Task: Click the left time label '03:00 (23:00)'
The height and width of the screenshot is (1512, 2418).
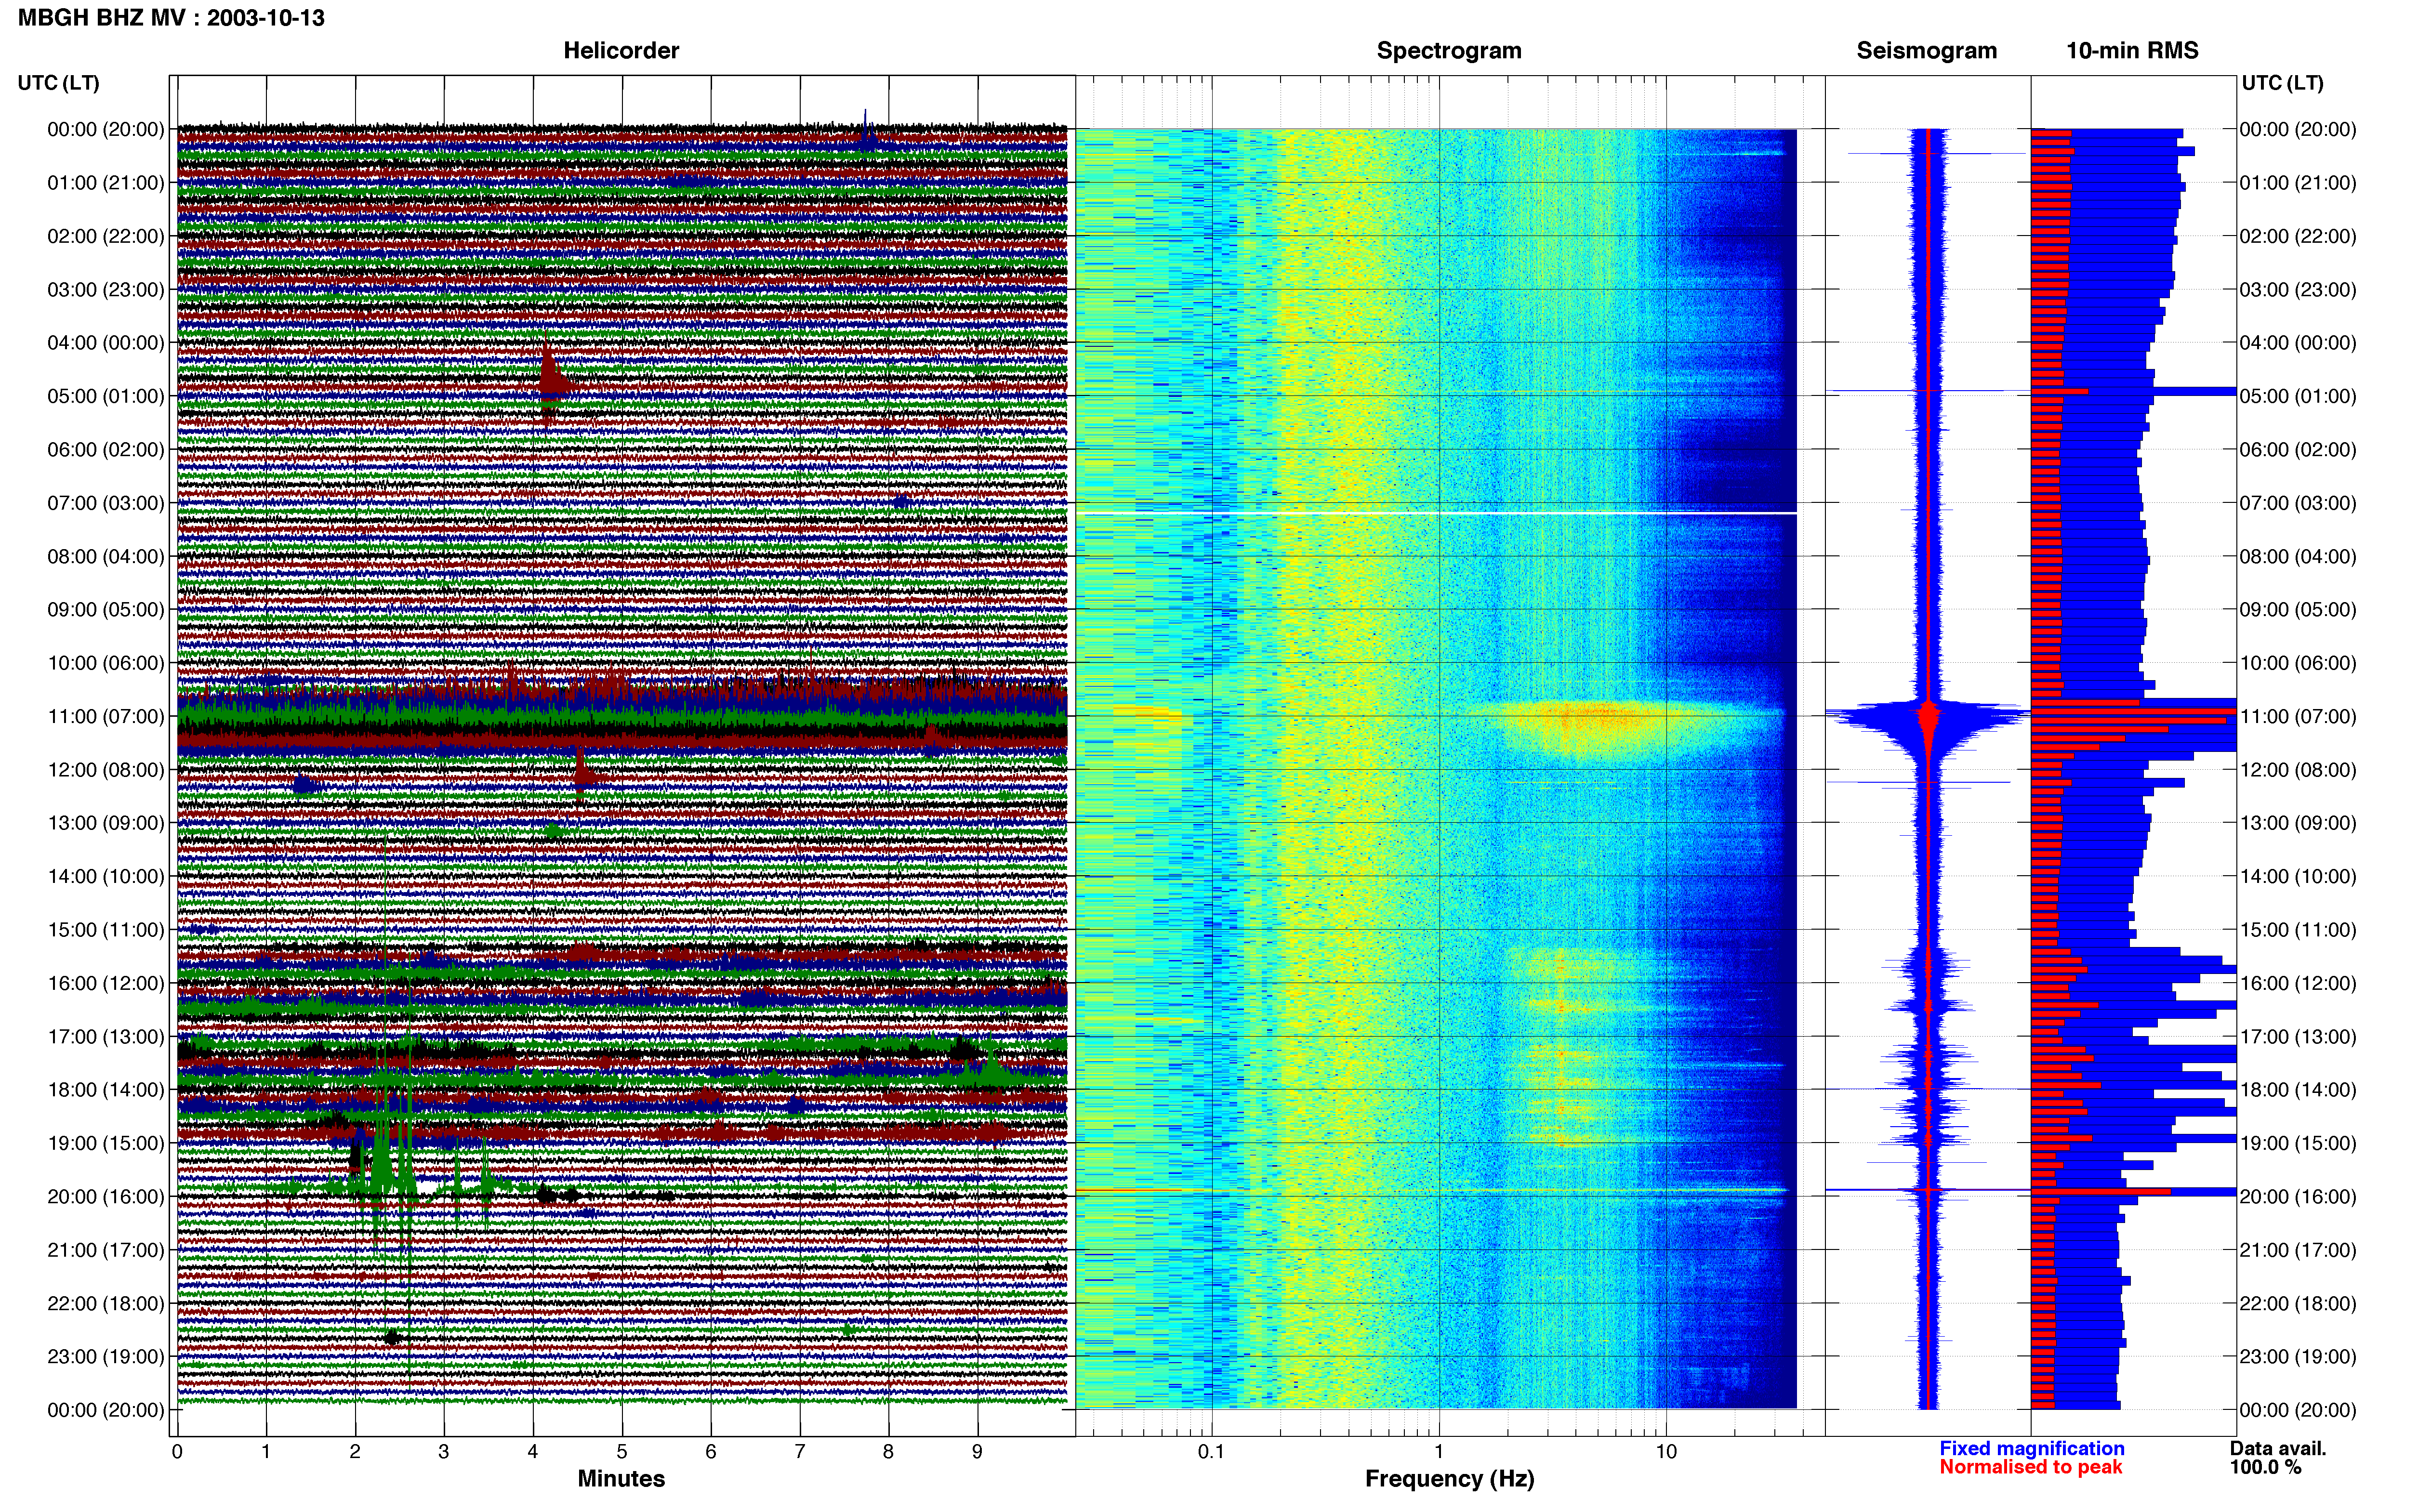Action: 106,290
